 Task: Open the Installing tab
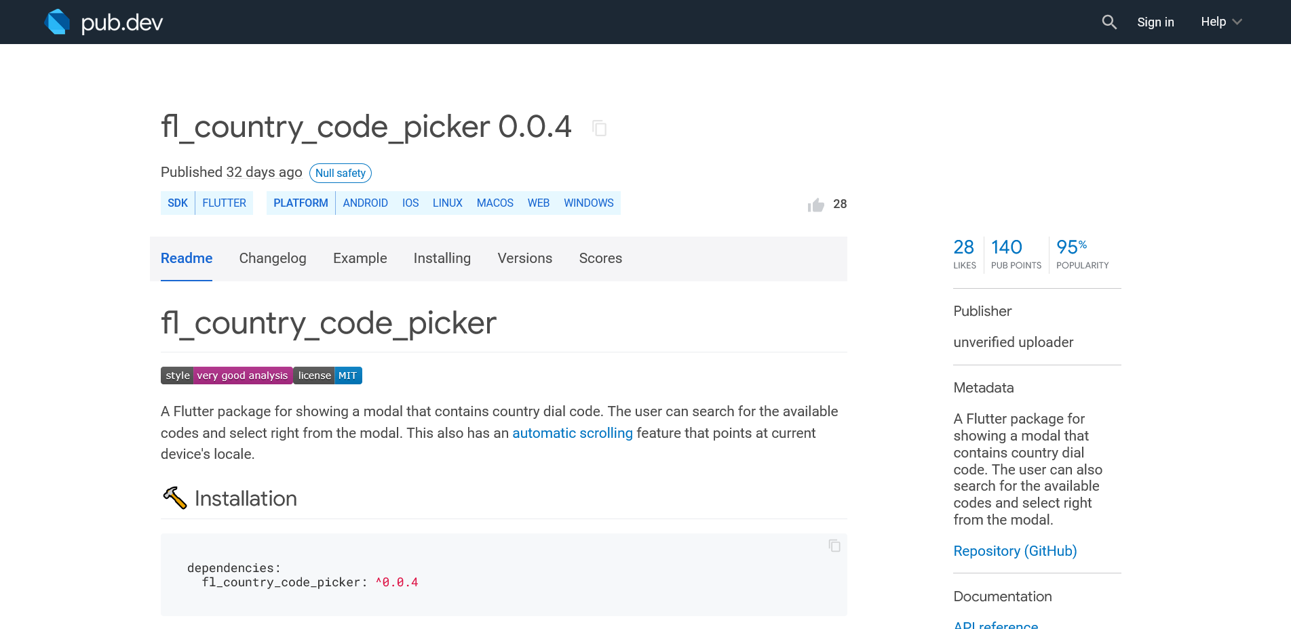coord(442,258)
